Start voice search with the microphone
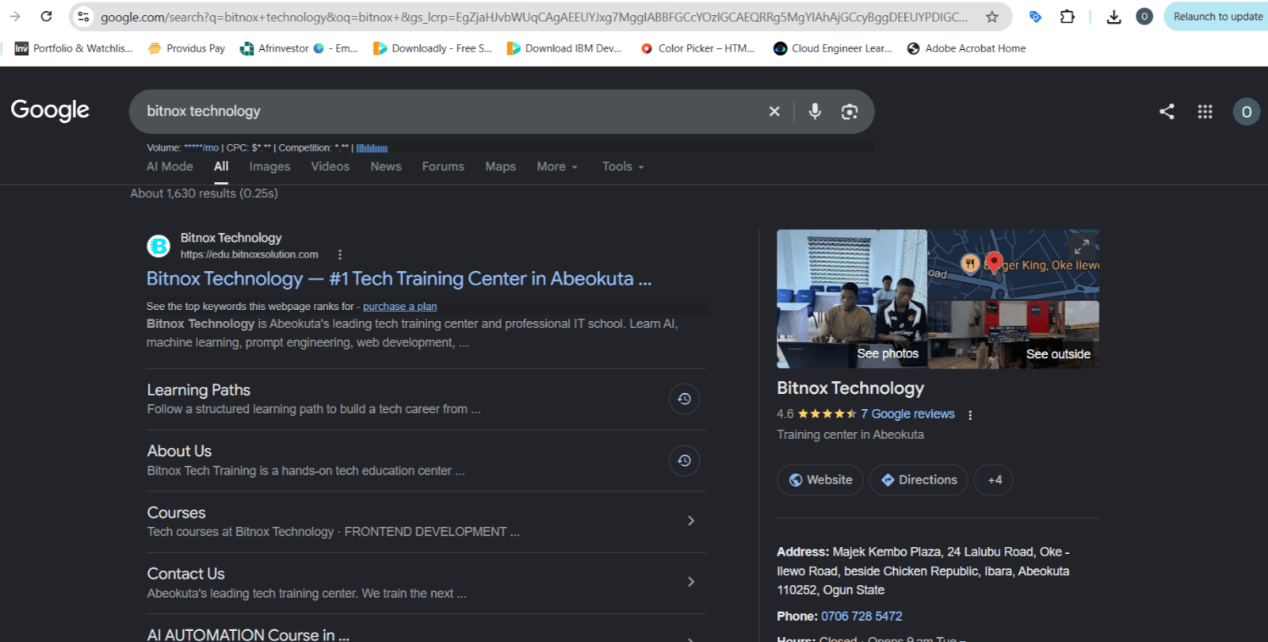Screen dimensions: 1268x642 pos(815,112)
